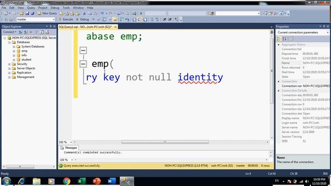Open the Help menu
The height and width of the screenshot is (186, 331).
pyautogui.click(x=90, y=8)
